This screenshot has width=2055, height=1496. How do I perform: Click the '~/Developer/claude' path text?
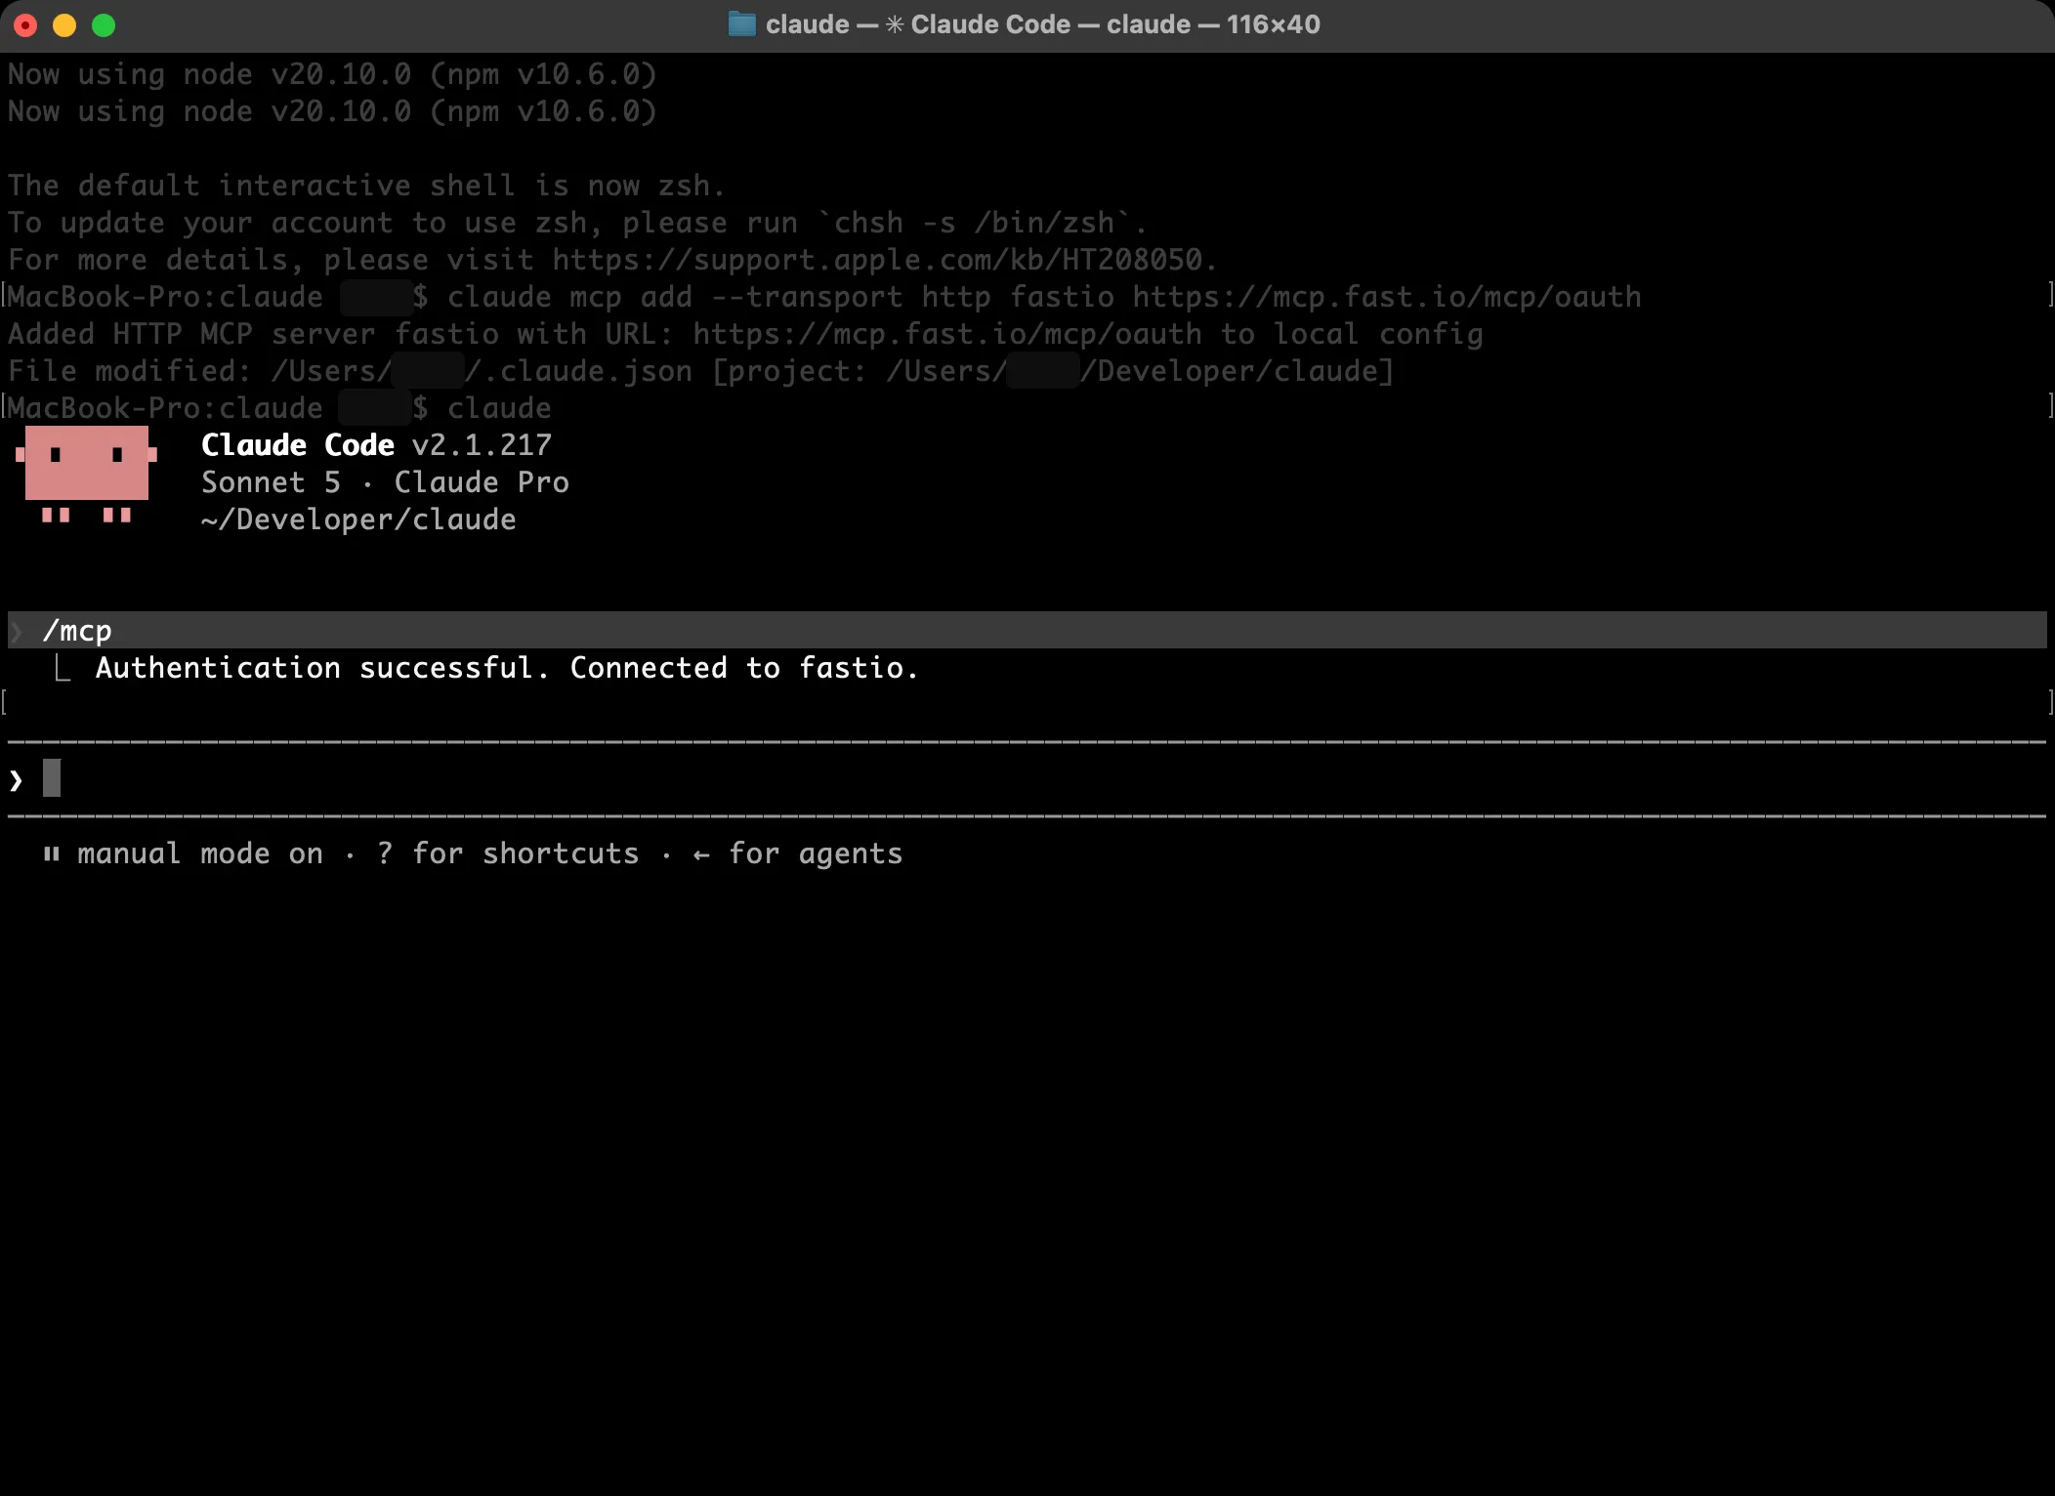358,519
